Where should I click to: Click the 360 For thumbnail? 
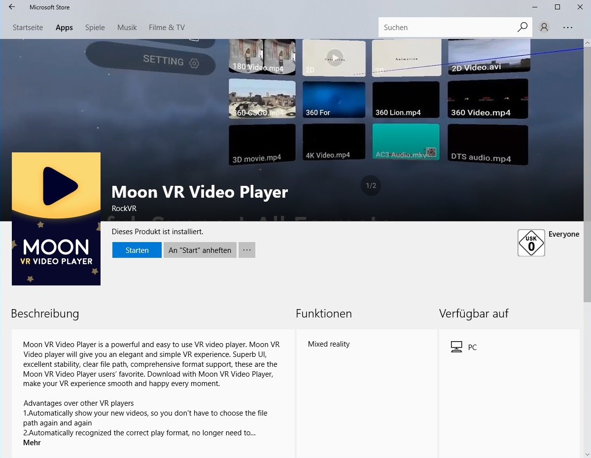[x=334, y=100]
